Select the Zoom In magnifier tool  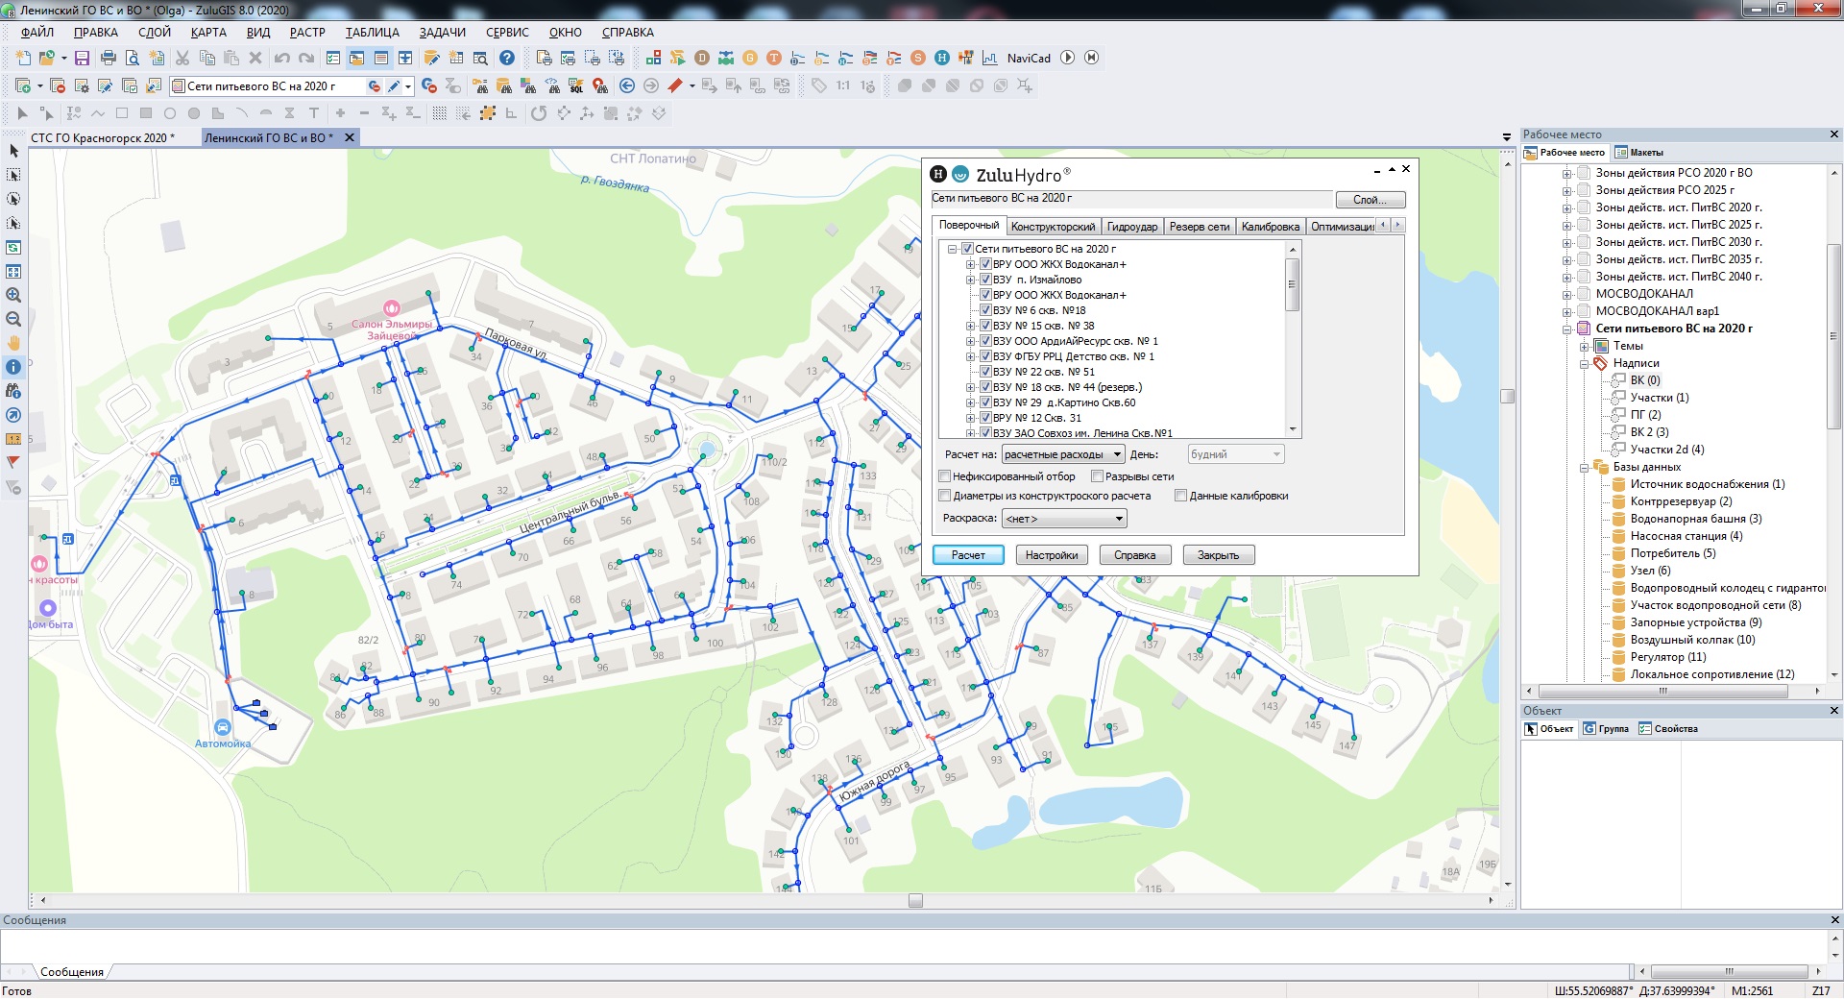click(x=13, y=295)
